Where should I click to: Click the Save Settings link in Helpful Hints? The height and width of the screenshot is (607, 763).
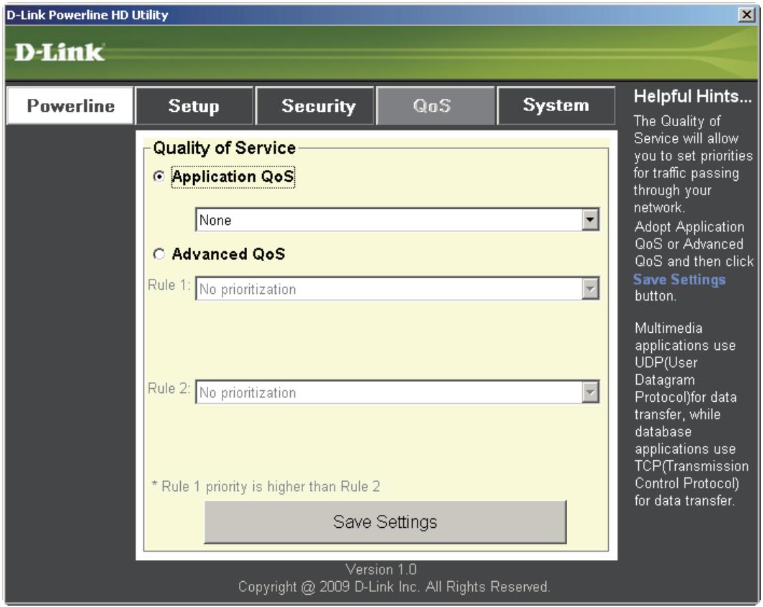coord(679,279)
